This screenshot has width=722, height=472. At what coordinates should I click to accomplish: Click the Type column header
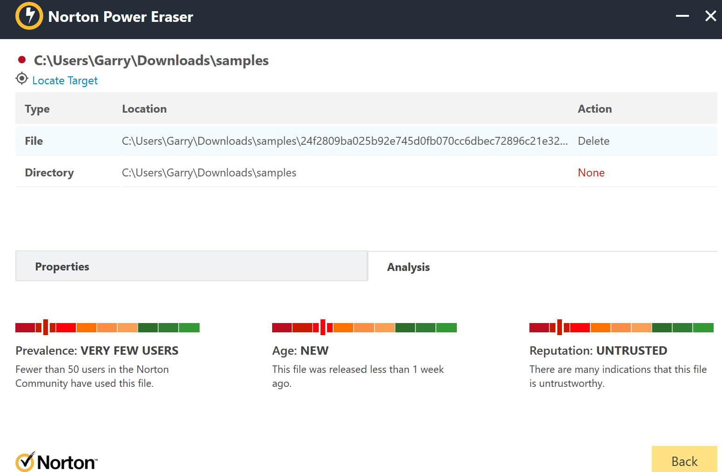point(37,109)
